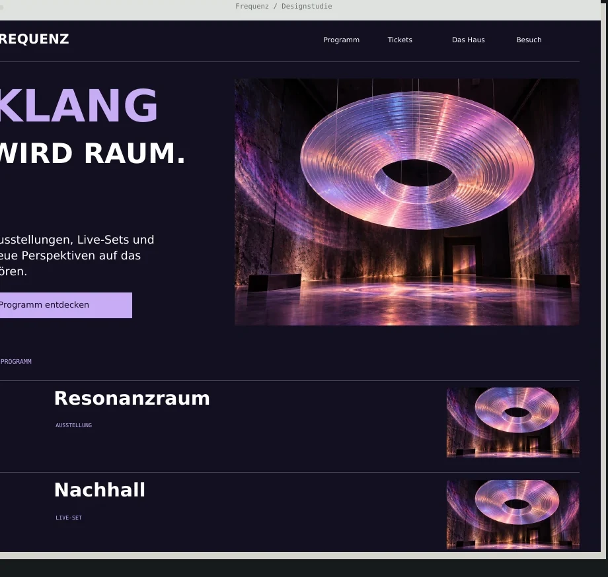The image size is (608, 577).
Task: Click the WIRD RAUM. headline
Action: click(93, 153)
